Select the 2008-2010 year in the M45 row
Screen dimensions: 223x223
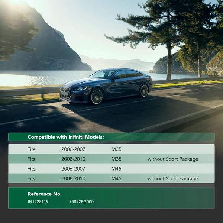[73, 179]
